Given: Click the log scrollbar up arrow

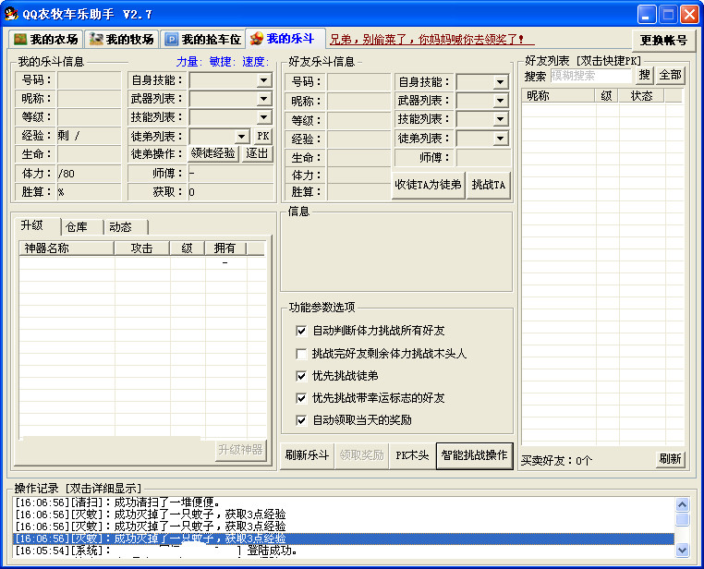Looking at the screenshot, I should [x=682, y=505].
